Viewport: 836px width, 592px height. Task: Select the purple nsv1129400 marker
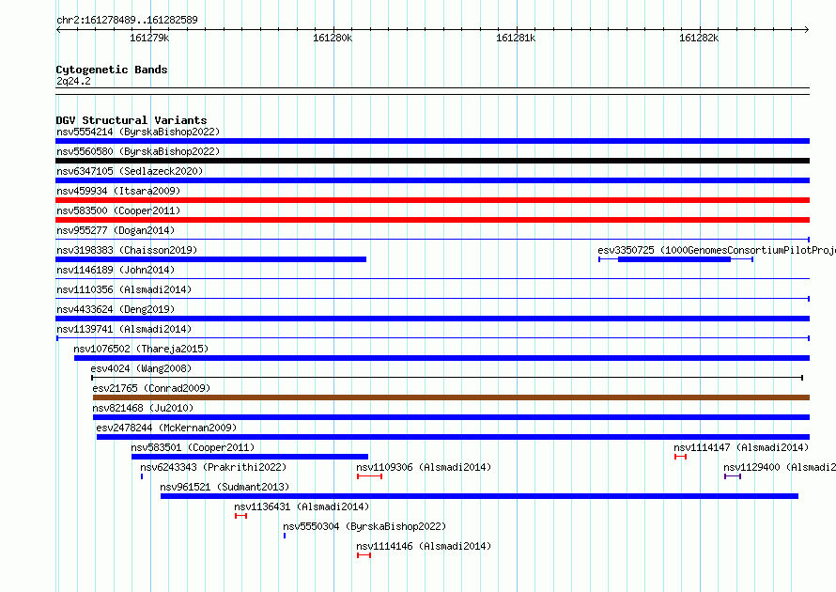tap(733, 476)
